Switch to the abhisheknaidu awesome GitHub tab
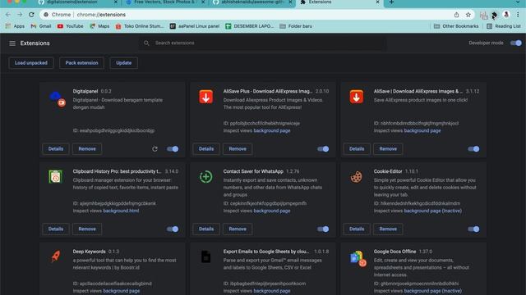The image size is (526, 295). pyautogui.click(x=252, y=2)
